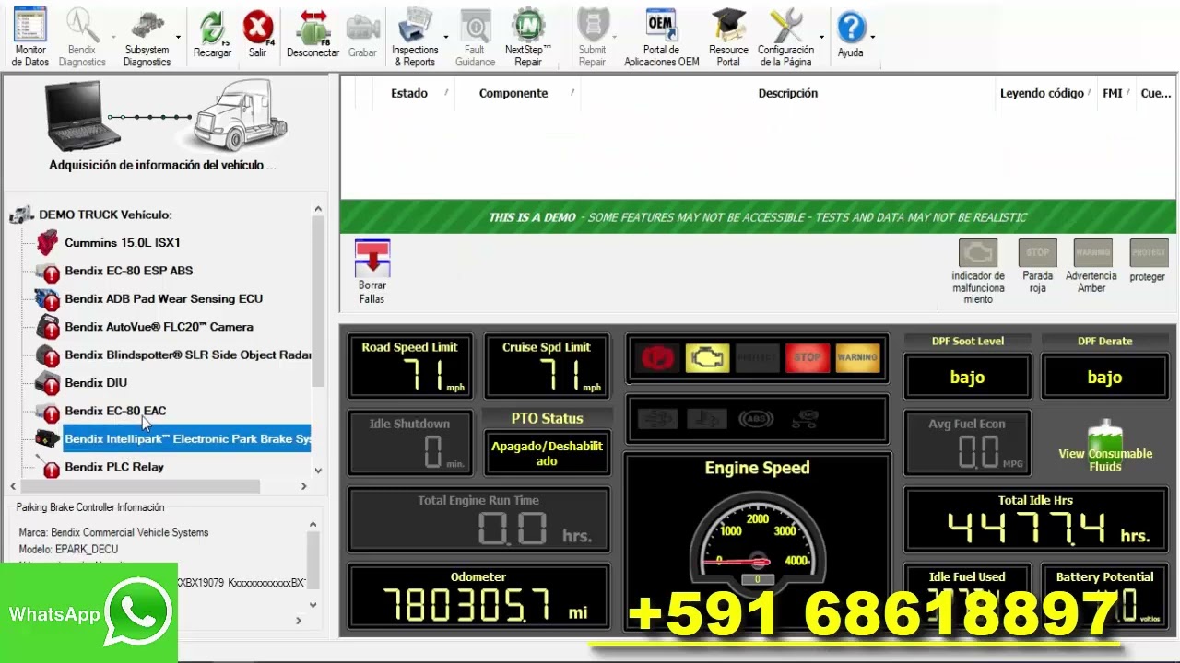Open Bendix Diagnostics toolbar icon
Image resolution: width=1180 pixels, height=663 pixels.
point(82,37)
